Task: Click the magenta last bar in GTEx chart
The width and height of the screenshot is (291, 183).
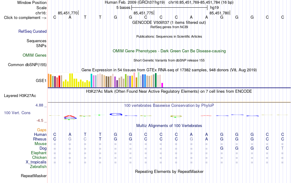Action: (x=162, y=85)
